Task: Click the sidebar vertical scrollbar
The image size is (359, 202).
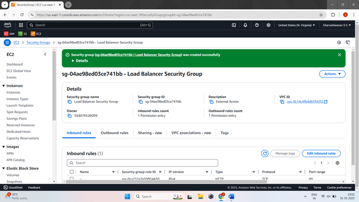Action: [x=54, y=86]
